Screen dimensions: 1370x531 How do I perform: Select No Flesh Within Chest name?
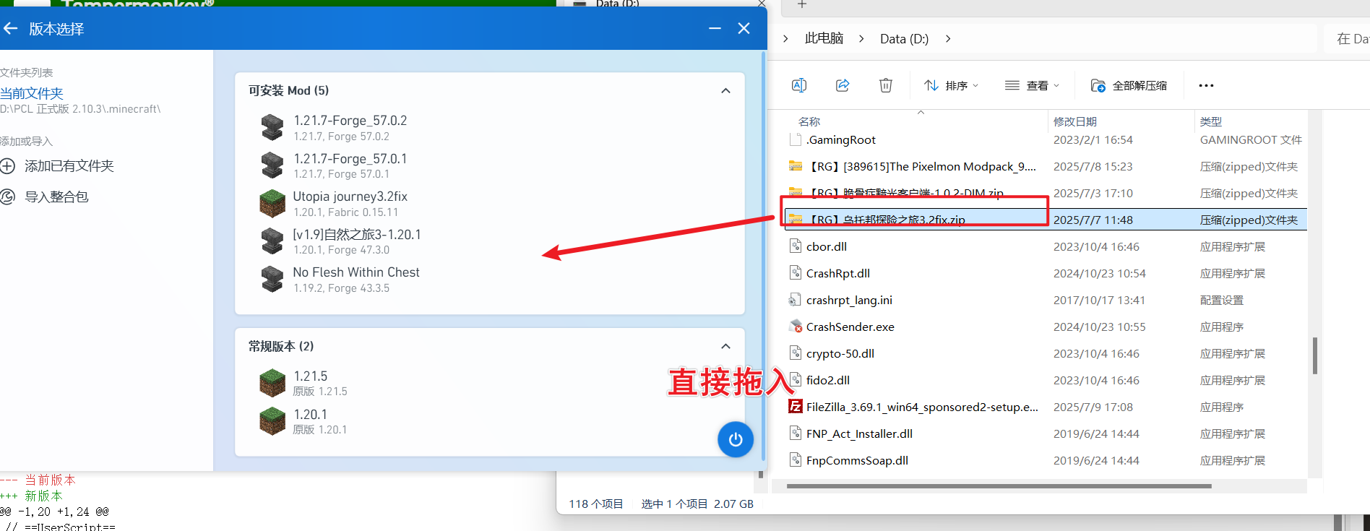pos(356,272)
